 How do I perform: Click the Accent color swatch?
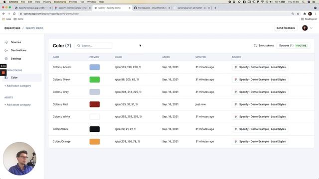coord(95,67)
